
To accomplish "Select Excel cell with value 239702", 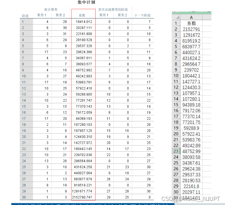I will [x=191, y=70].
